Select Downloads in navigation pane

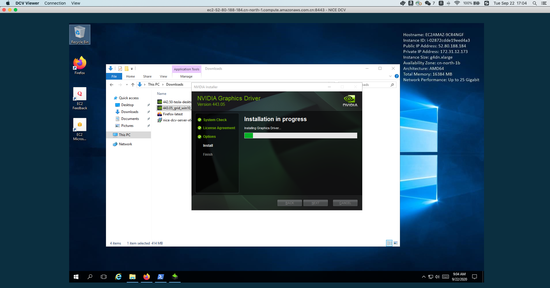click(130, 112)
